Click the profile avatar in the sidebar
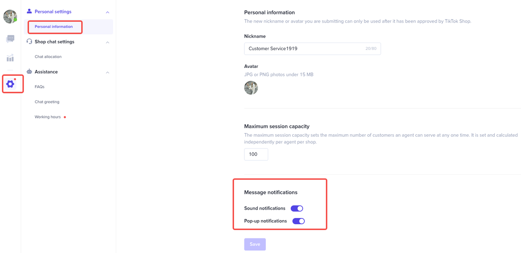The height and width of the screenshot is (253, 521). [x=10, y=17]
